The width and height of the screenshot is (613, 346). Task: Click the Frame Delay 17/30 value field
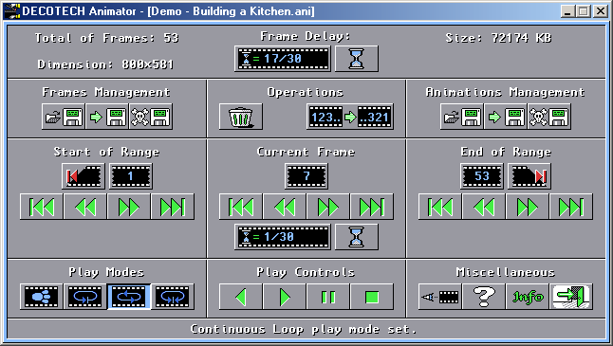283,59
